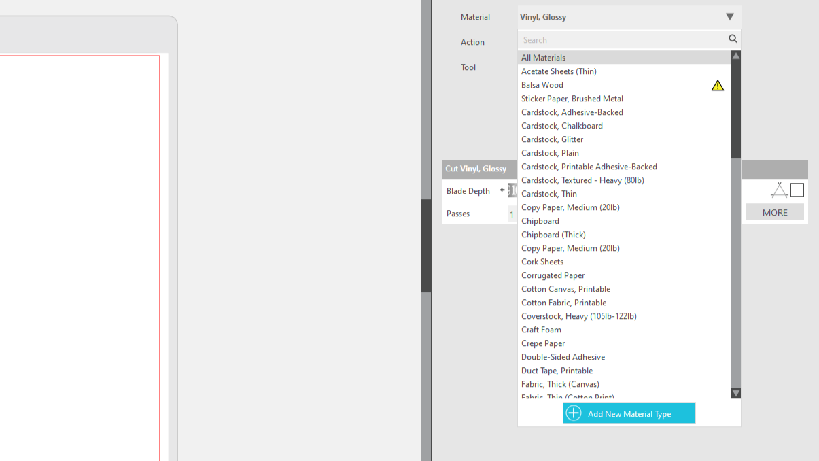This screenshot has height=461, width=819.
Task: Click the MORE button
Action: click(775, 212)
